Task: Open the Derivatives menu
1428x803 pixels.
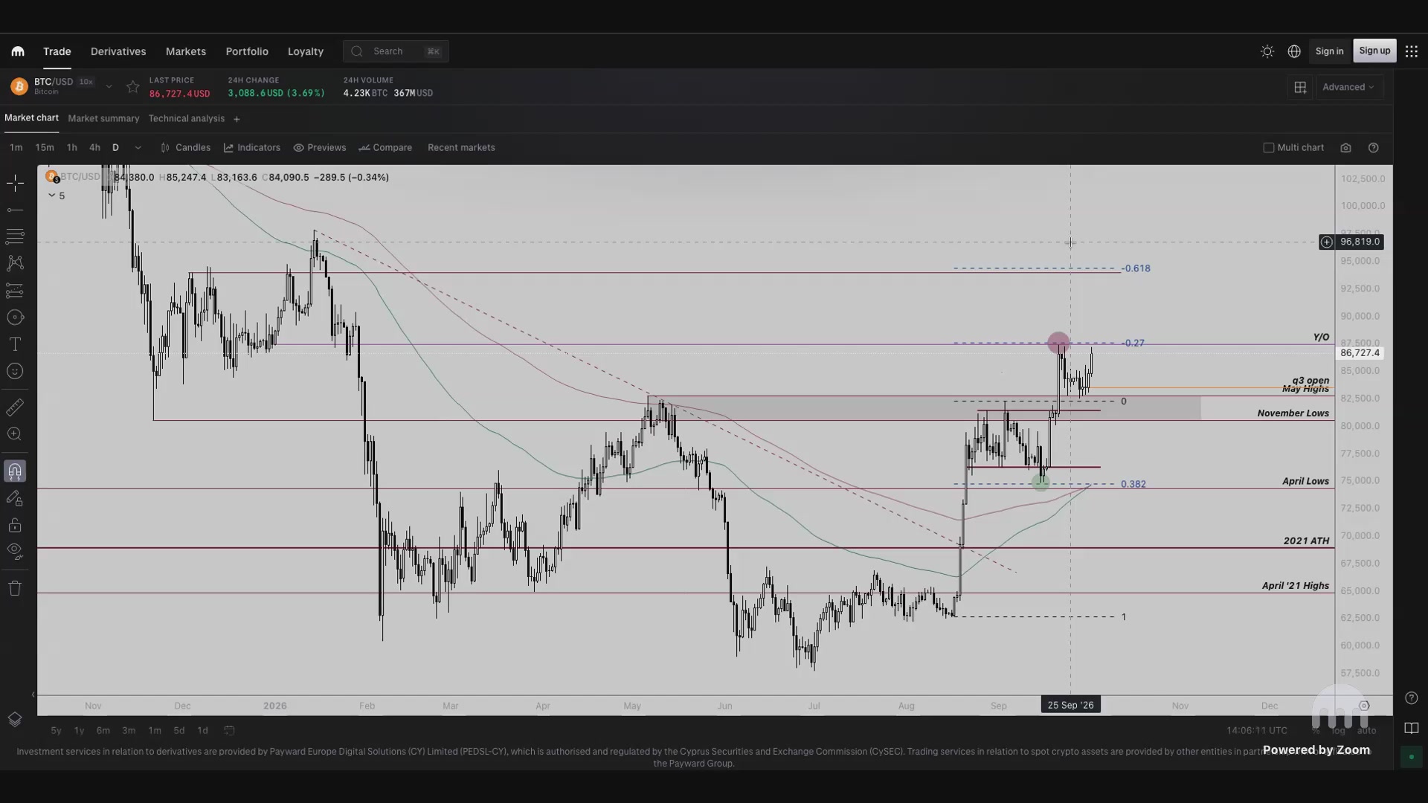Action: (118, 51)
